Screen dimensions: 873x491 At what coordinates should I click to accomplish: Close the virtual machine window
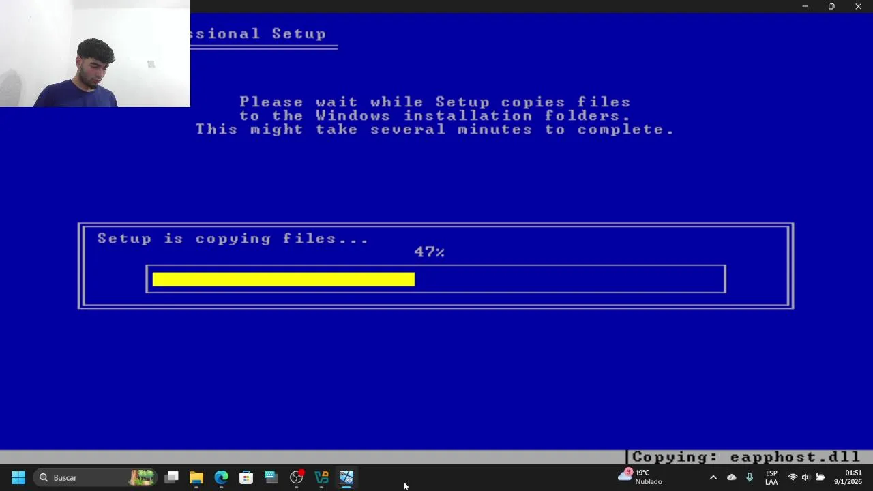click(x=858, y=6)
